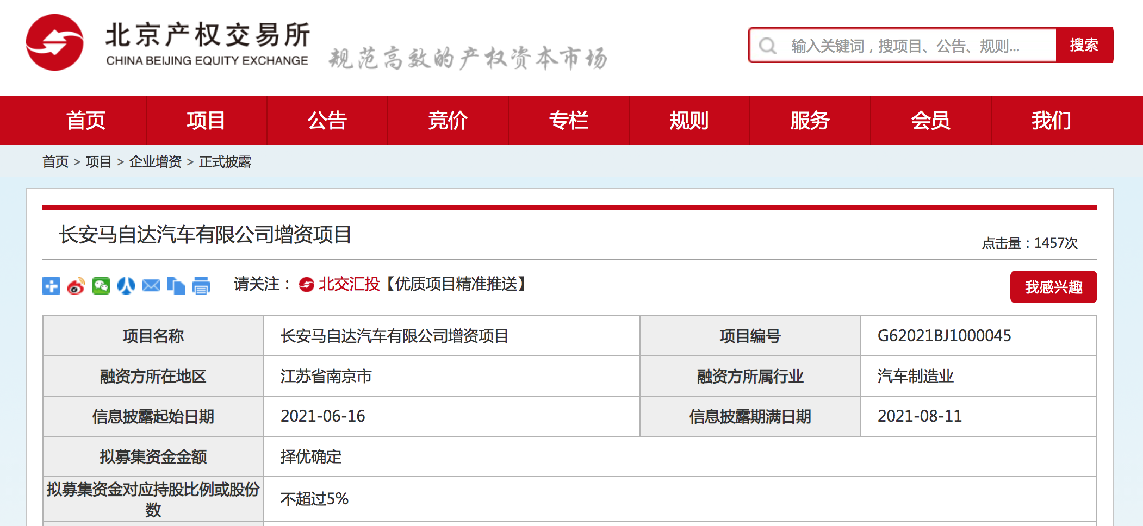Click the 融资方所在地区 label cell

153,376
